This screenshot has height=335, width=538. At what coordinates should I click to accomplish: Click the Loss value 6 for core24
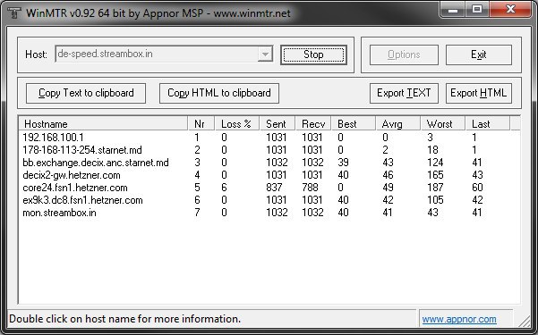[x=224, y=188]
